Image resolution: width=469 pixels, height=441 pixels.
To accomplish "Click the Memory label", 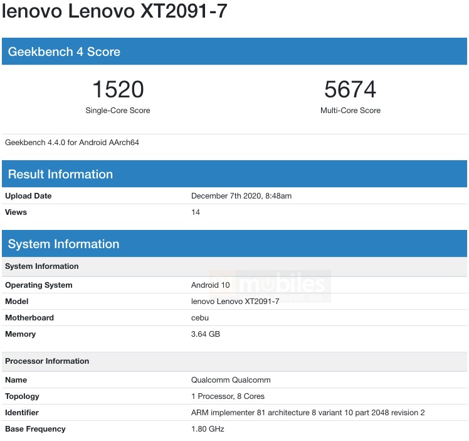I will [x=20, y=334].
